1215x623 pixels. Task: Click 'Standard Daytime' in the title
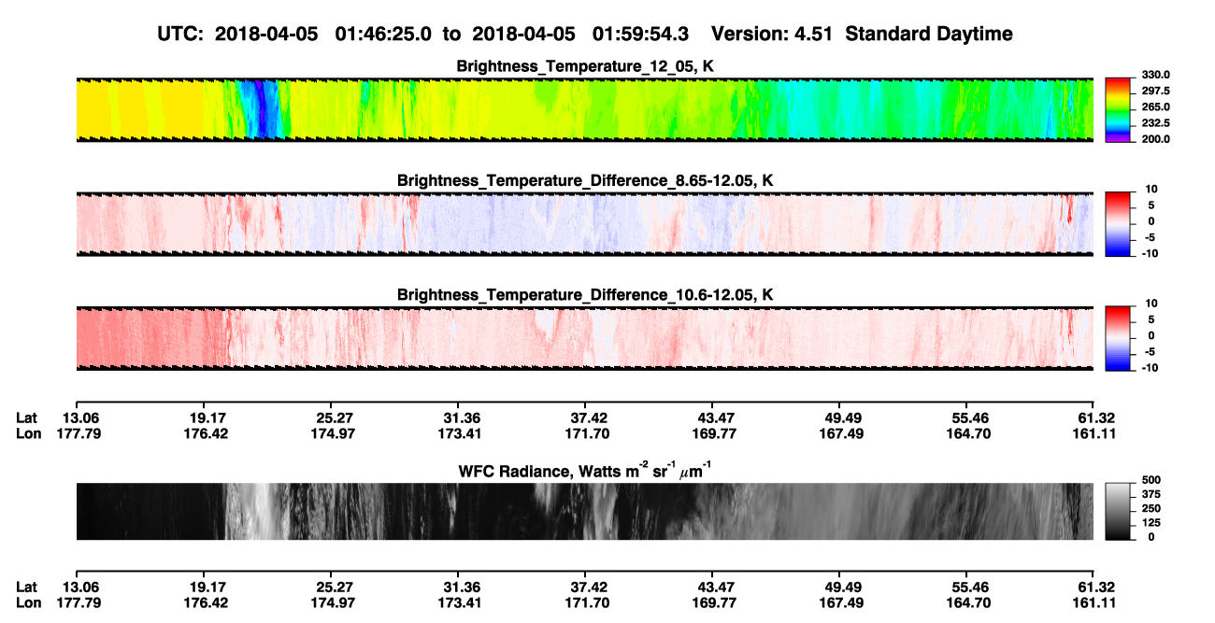coord(931,35)
